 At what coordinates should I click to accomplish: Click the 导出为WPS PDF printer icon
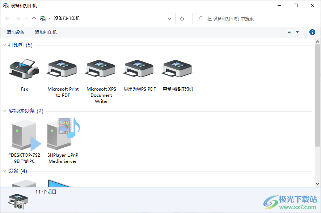coord(139,69)
